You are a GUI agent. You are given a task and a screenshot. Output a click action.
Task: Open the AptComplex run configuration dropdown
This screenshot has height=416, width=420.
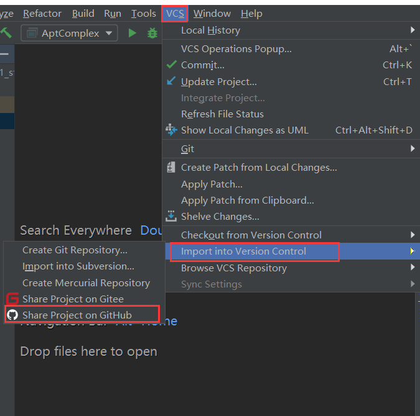click(69, 33)
